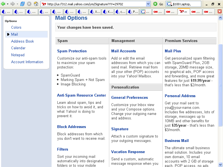Open the Back history dropdown arrow
This screenshot has height=167, width=223.
click(x=8, y=4)
